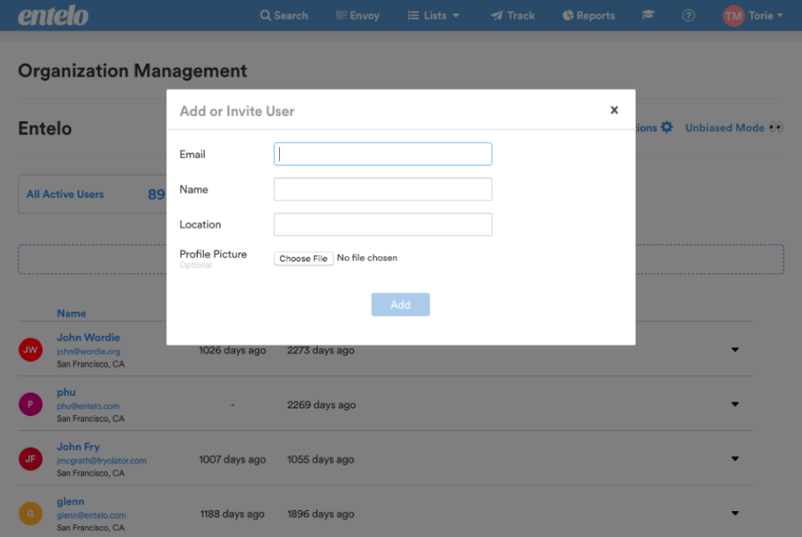Open John Fry's profile name link

[x=79, y=447]
